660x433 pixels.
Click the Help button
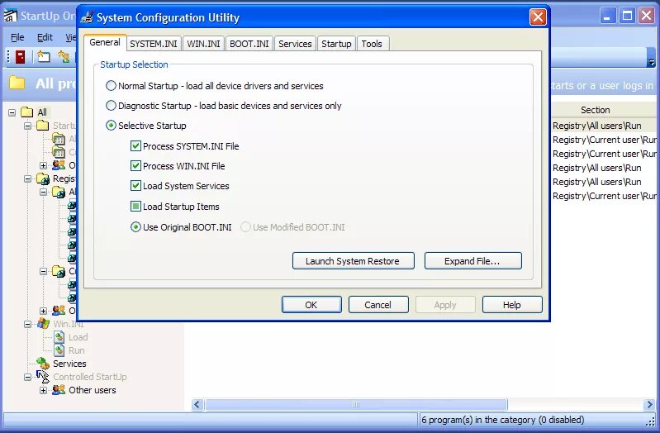pos(512,305)
